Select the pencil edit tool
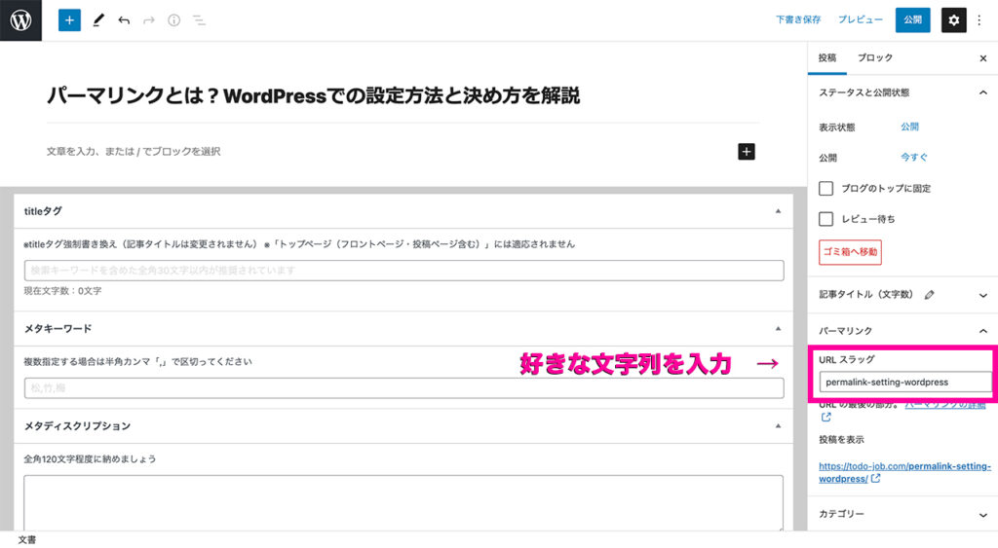This screenshot has height=548, width=998. click(98, 20)
